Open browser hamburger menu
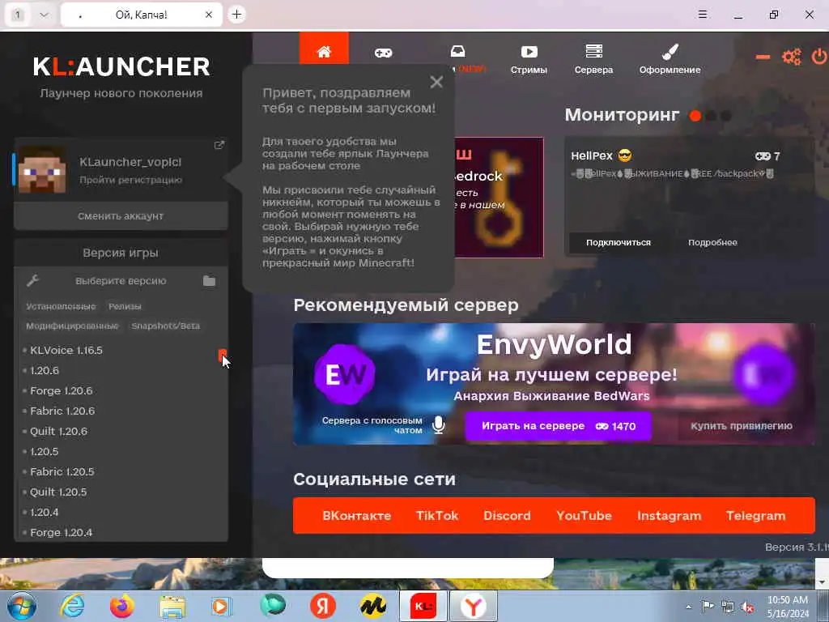This screenshot has height=622, width=829. (703, 15)
